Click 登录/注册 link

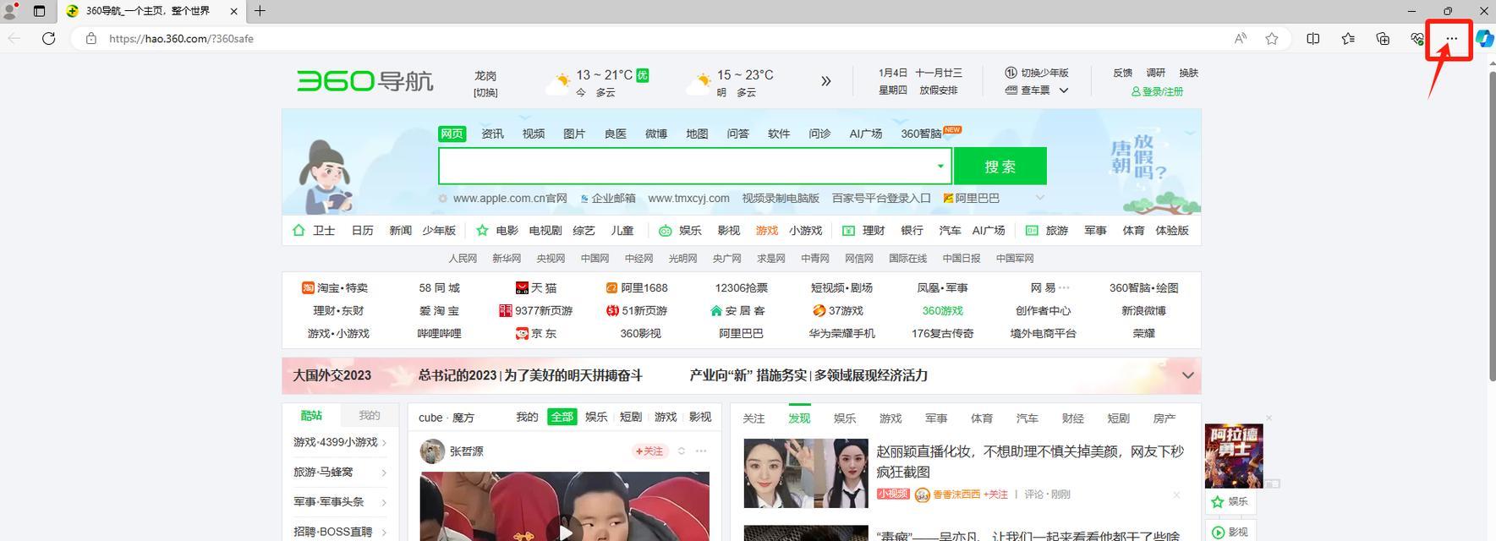1157,91
